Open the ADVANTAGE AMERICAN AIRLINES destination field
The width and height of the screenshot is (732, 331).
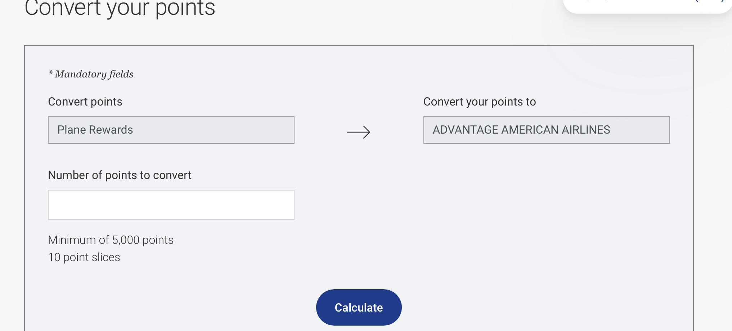[x=546, y=130]
